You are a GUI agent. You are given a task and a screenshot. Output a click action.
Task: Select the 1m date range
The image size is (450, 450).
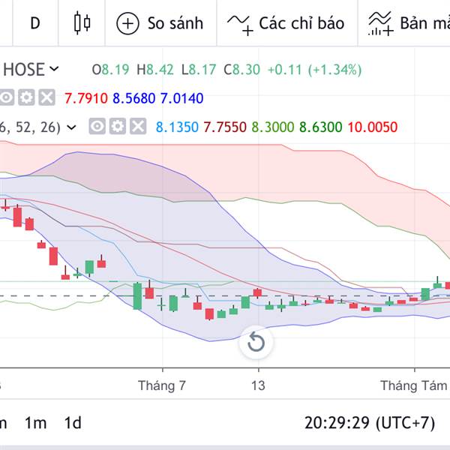tap(35, 423)
